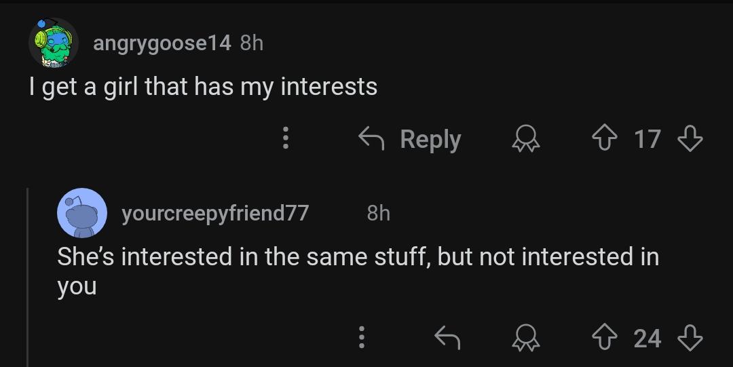Screen dimensions: 733x367
Task: Collapse the reply thread using the vertical line
Action: click(x=28, y=278)
